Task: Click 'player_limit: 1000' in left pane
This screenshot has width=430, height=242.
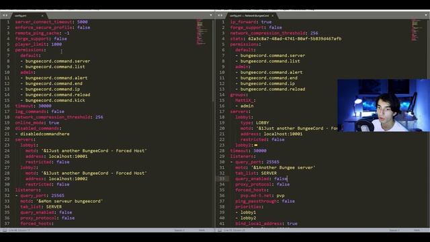Action: 38,44
